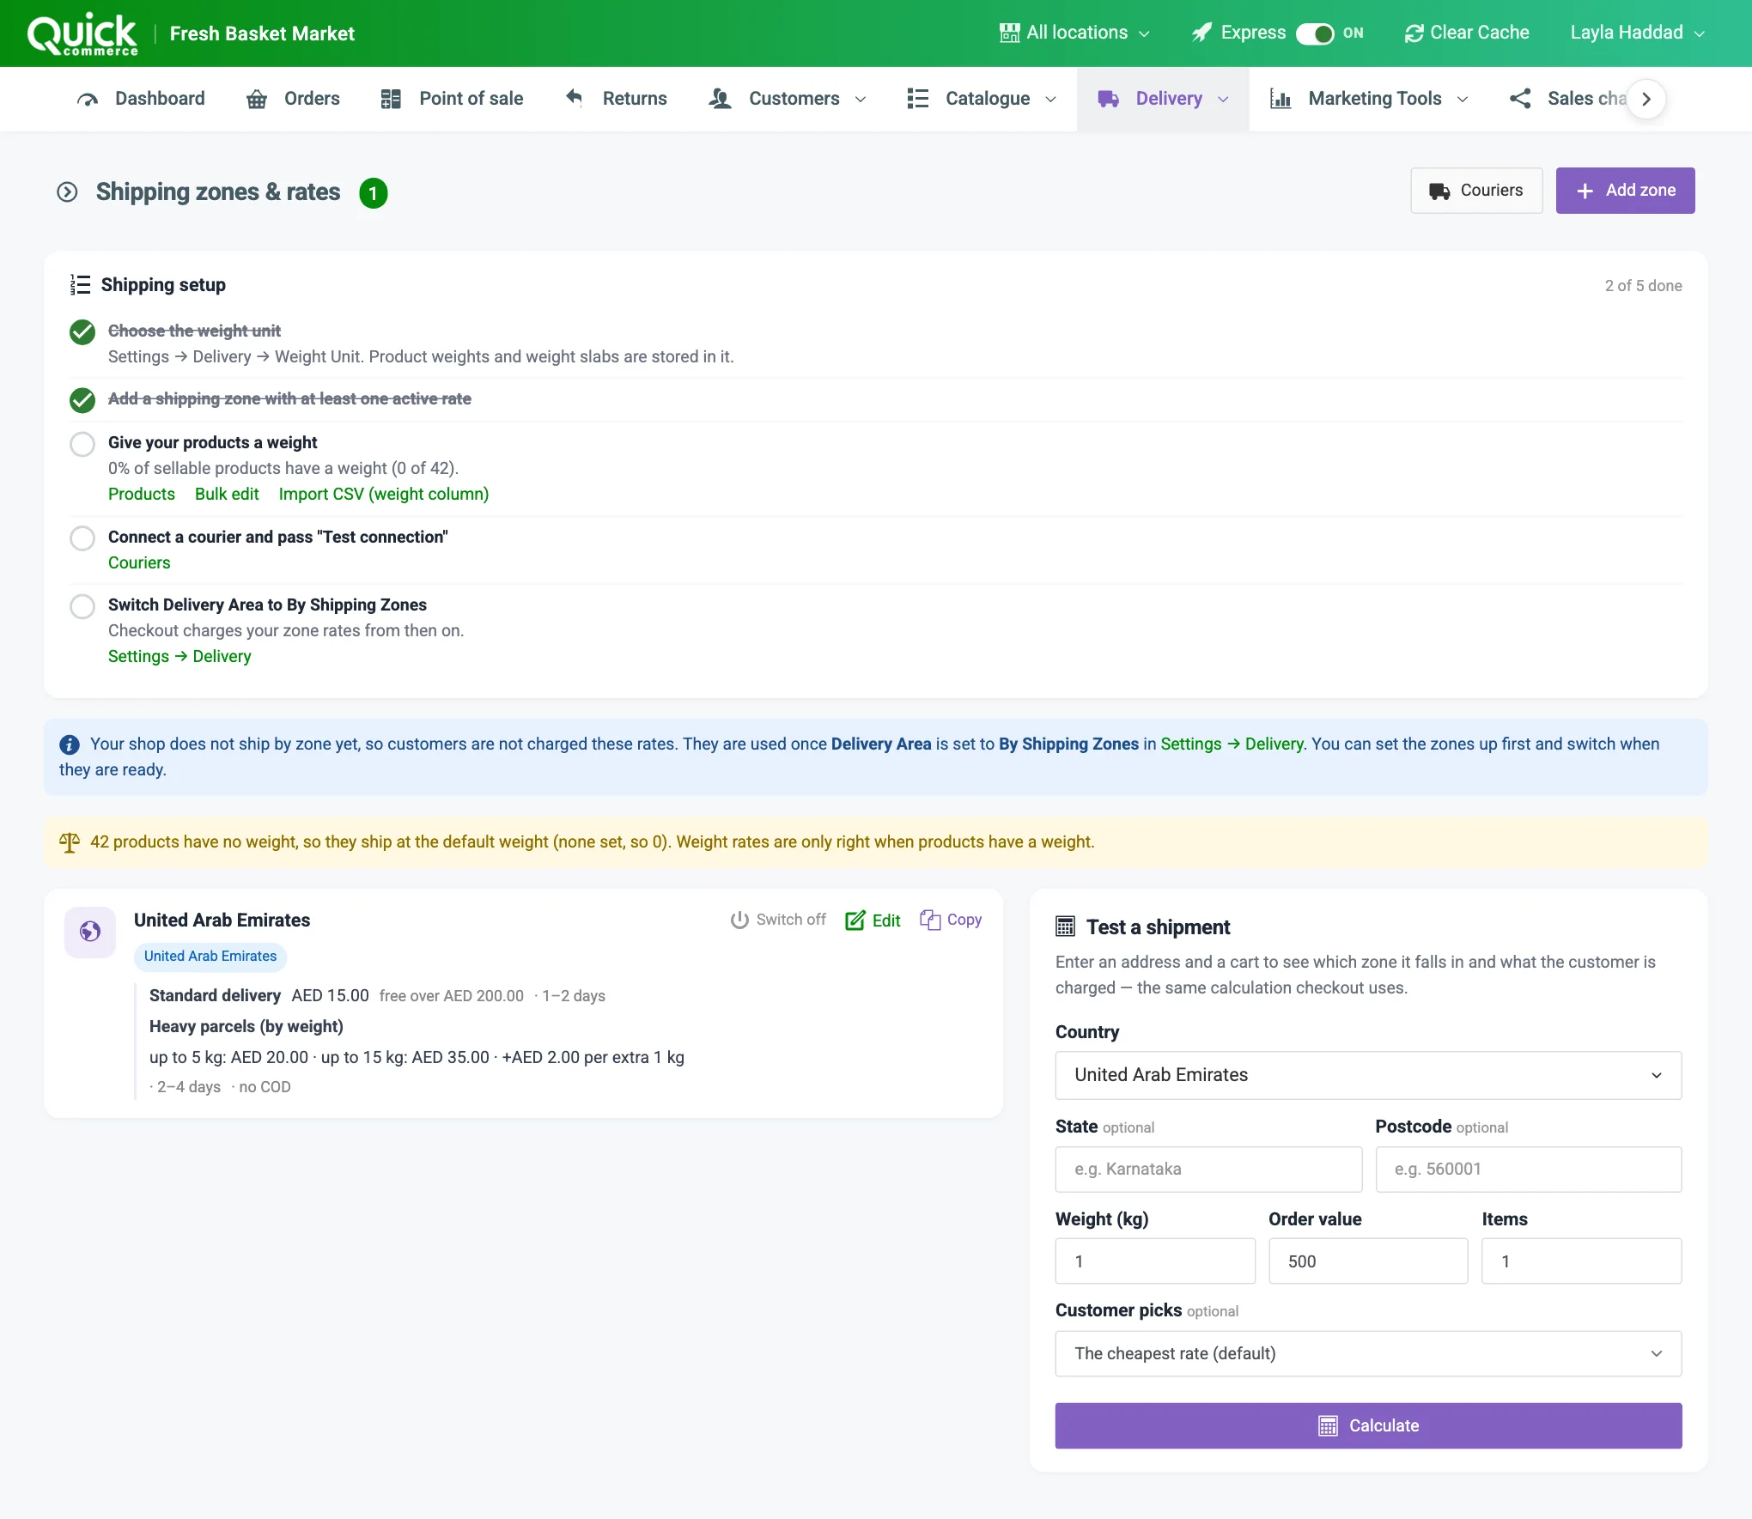Click the circle for Switch Delivery Area step
1752x1519 pixels.
pos(82,606)
